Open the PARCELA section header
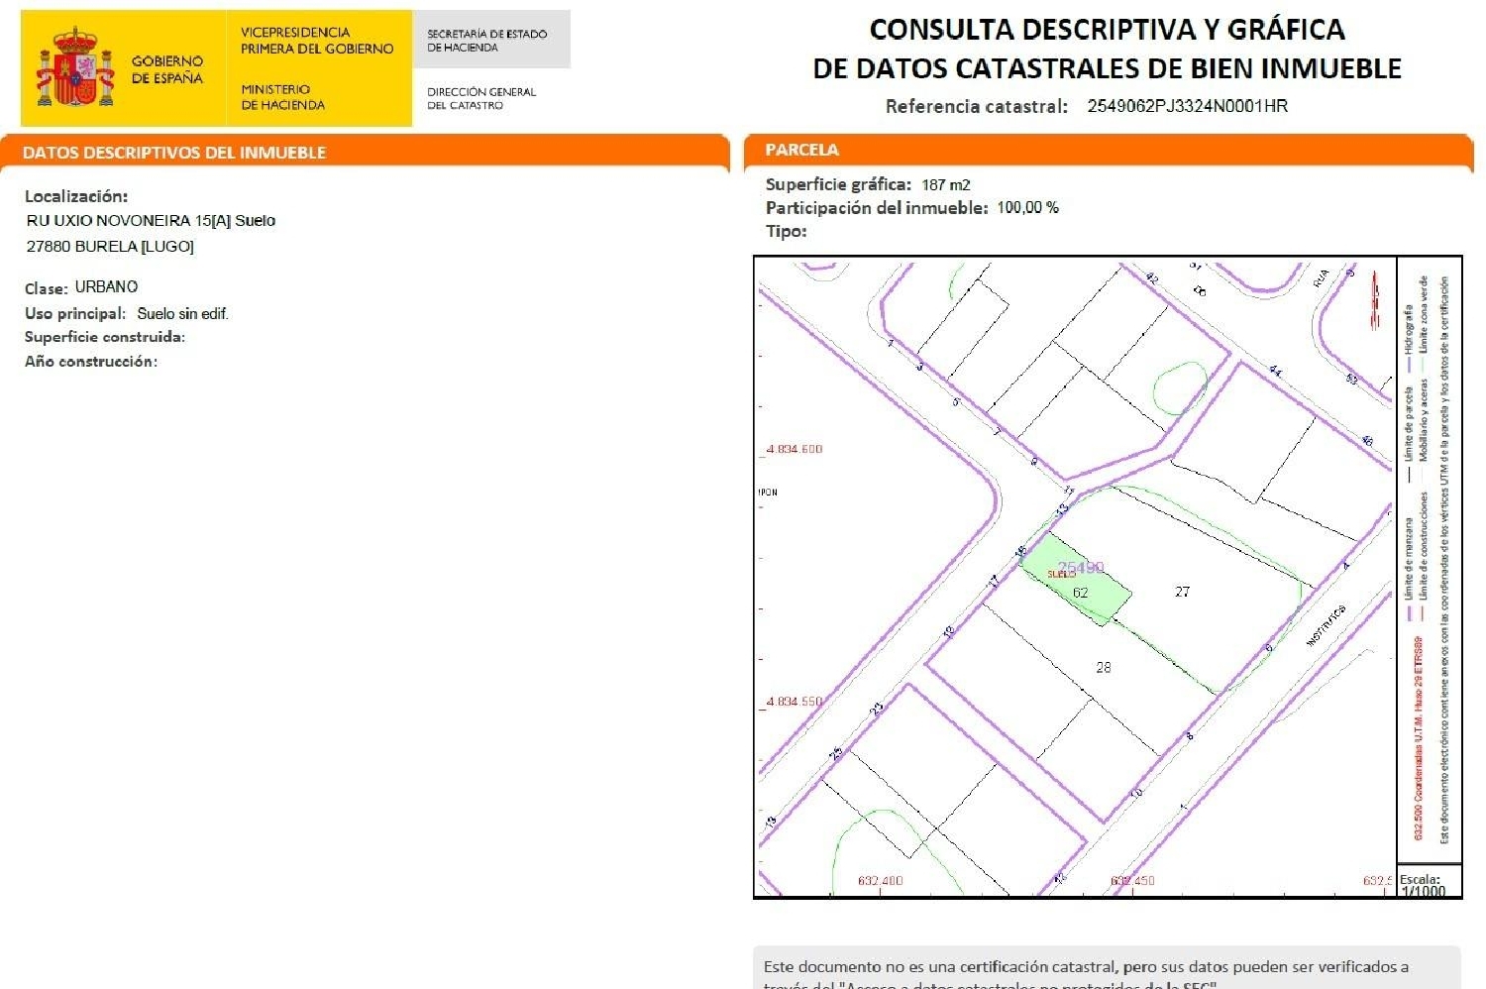This screenshot has width=1486, height=989. [801, 150]
